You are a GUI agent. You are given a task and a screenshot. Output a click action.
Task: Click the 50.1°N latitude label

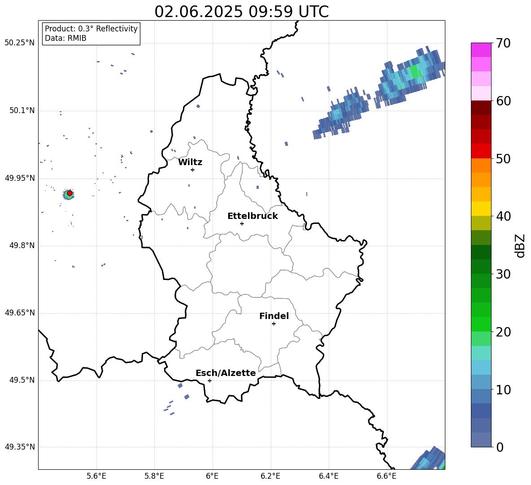(x=22, y=110)
